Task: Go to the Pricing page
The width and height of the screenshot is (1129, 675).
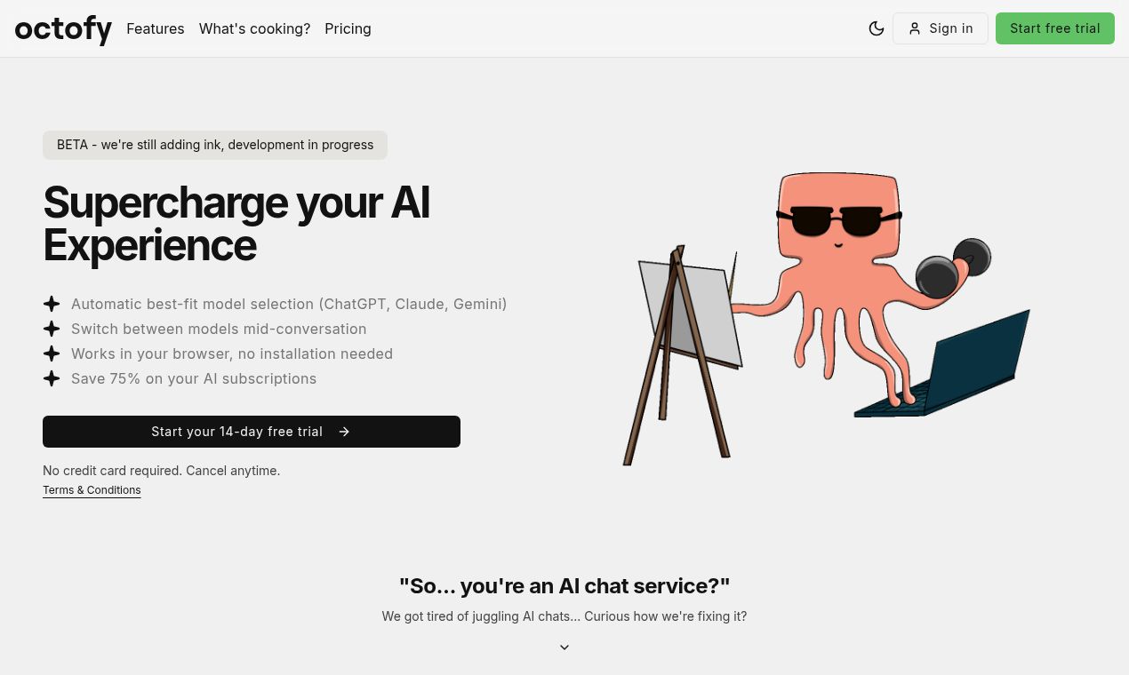Action: pyautogui.click(x=348, y=28)
